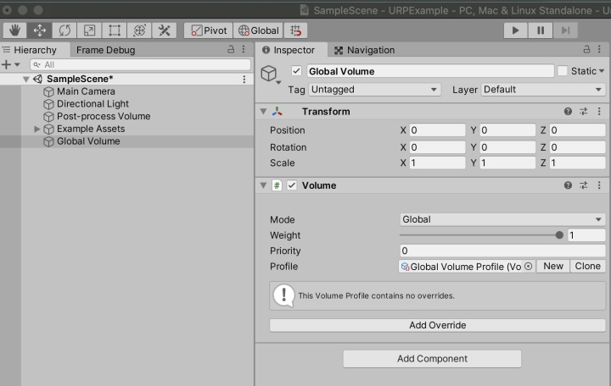Image resolution: width=611 pixels, height=386 pixels.
Task: Focus the Hierarchy search field
Action: 140,64
